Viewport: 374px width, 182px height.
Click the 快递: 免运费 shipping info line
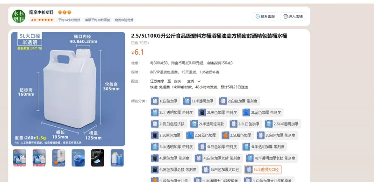[199, 87]
